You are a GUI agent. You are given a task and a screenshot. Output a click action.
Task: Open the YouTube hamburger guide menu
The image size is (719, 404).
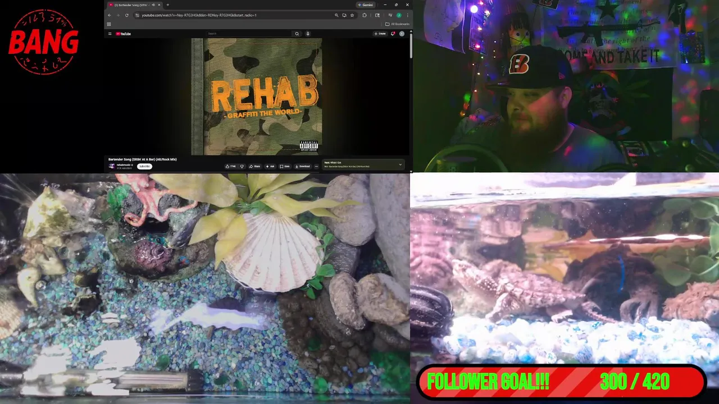click(x=110, y=34)
